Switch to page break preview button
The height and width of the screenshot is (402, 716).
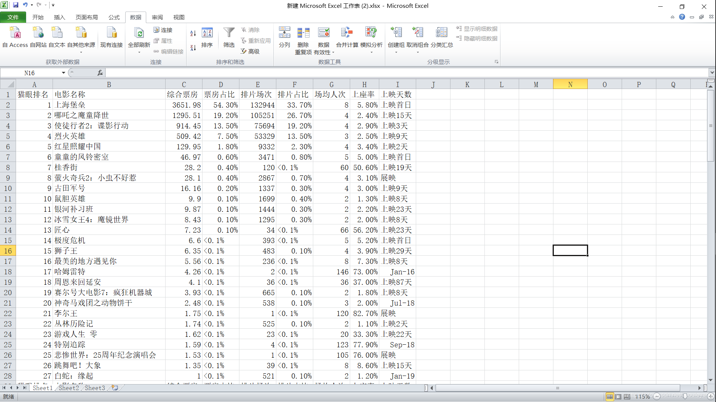(x=627, y=397)
